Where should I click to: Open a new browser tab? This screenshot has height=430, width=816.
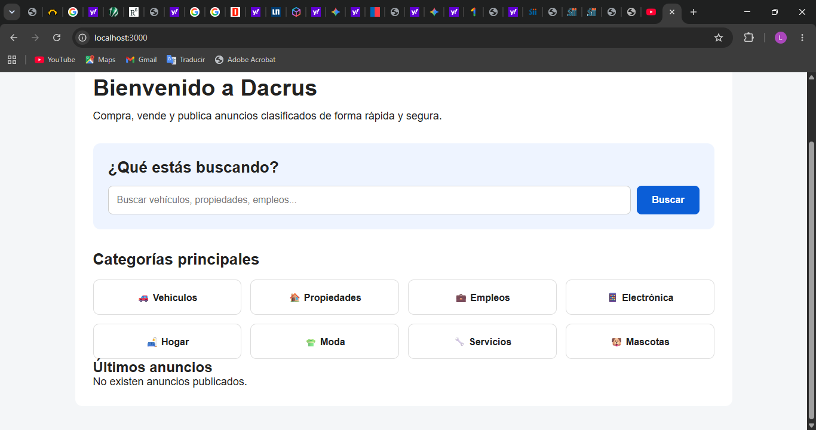[x=693, y=12]
